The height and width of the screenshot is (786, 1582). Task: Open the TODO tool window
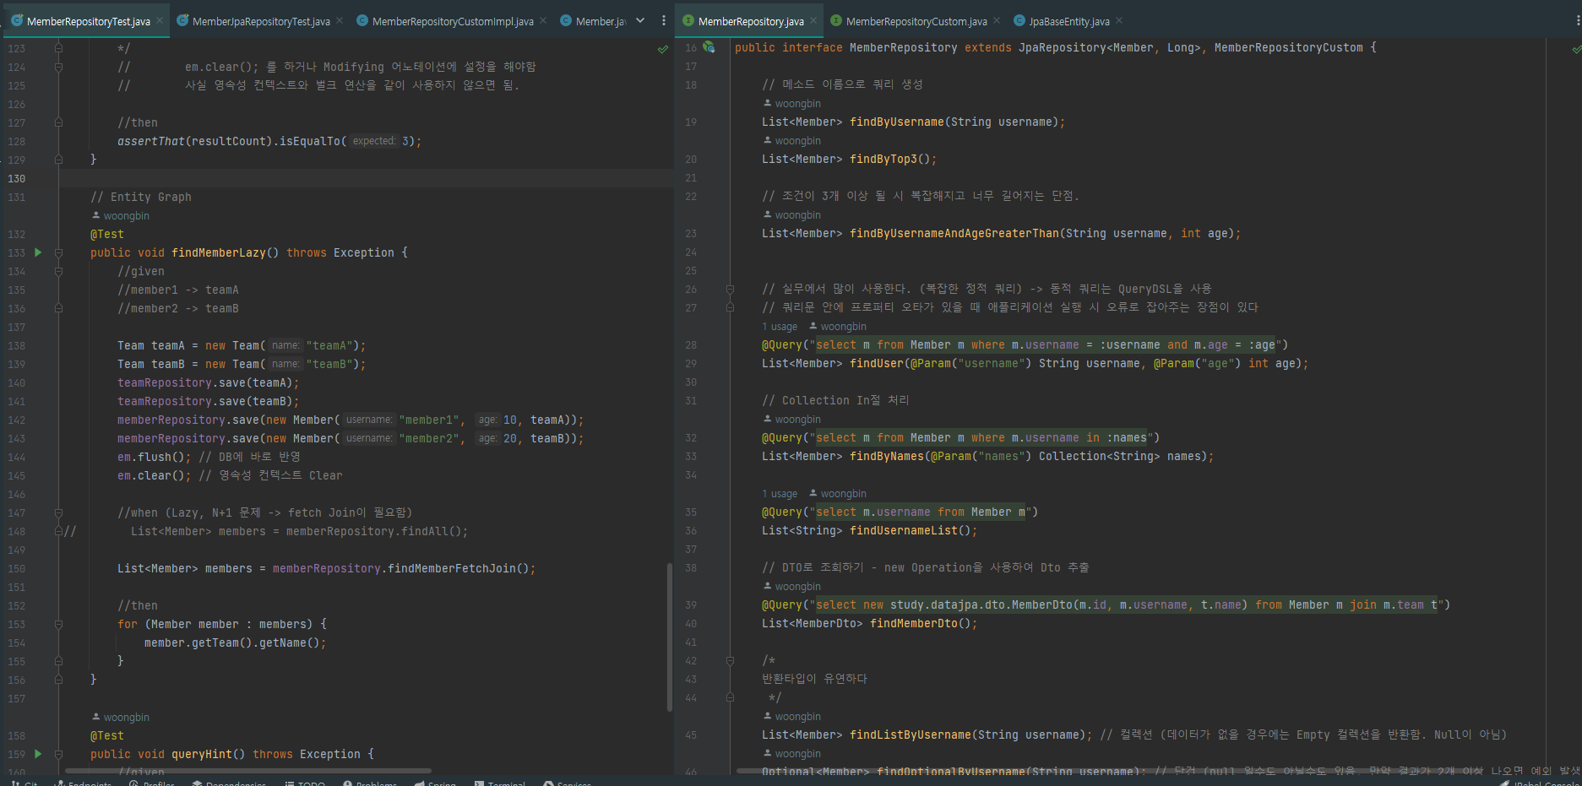305,783
